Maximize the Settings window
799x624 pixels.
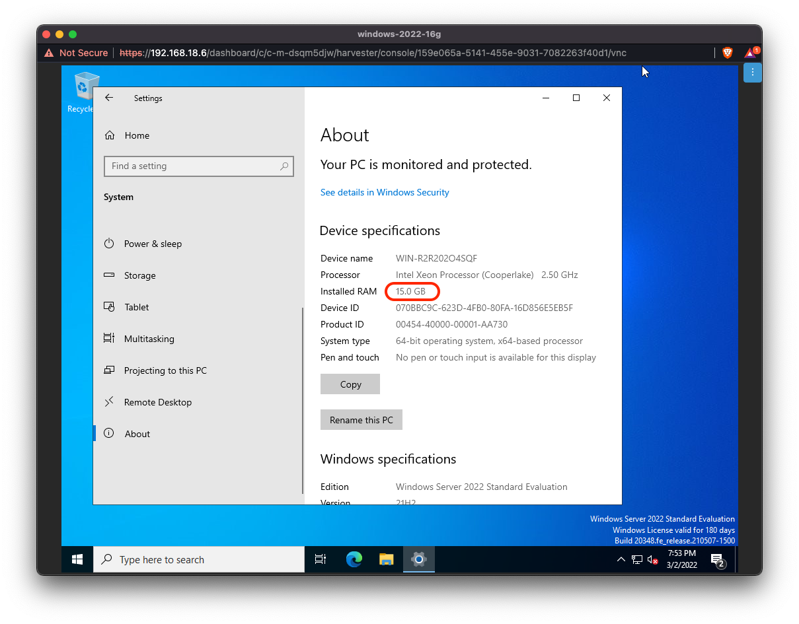point(576,98)
